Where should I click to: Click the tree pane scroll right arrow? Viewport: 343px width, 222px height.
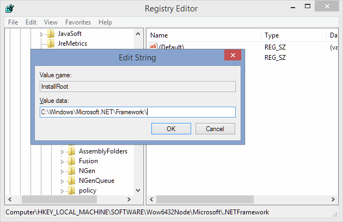coord(129,199)
